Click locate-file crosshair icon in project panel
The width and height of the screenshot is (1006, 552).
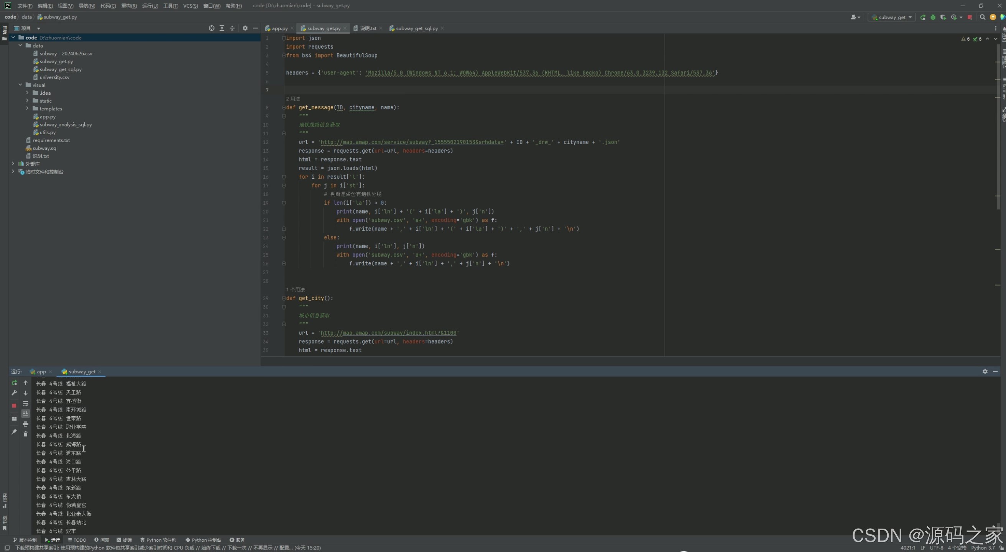click(212, 28)
